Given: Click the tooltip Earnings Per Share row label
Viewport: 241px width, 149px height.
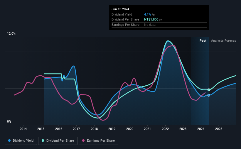Looking at the screenshot, I should (x=125, y=25).
